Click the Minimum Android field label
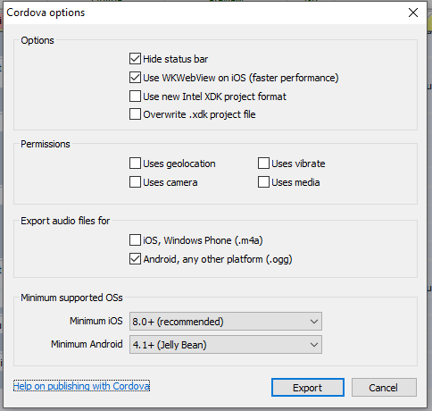432x411 pixels. coord(87,344)
